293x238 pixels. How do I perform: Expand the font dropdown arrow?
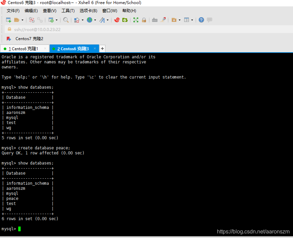(x=107, y=20)
